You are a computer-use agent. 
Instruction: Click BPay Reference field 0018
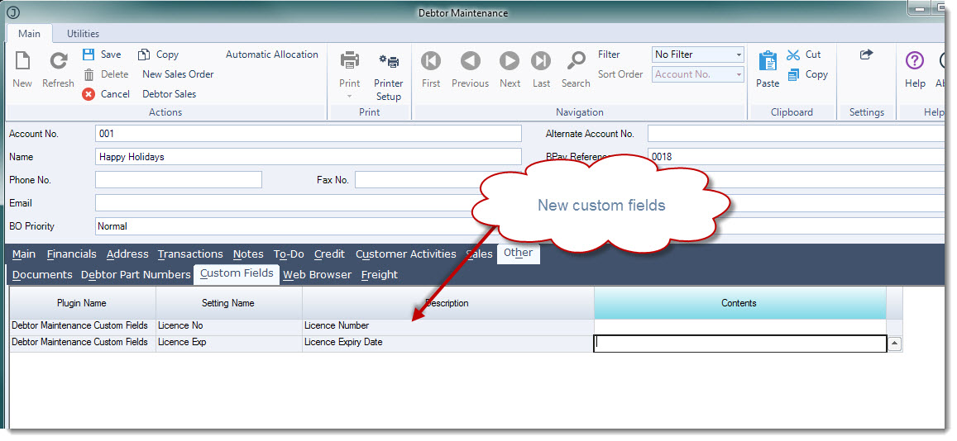point(798,157)
